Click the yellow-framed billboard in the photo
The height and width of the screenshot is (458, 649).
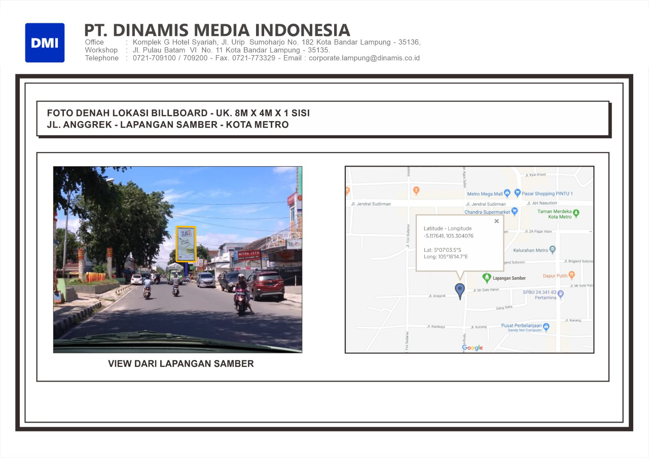[x=186, y=244]
